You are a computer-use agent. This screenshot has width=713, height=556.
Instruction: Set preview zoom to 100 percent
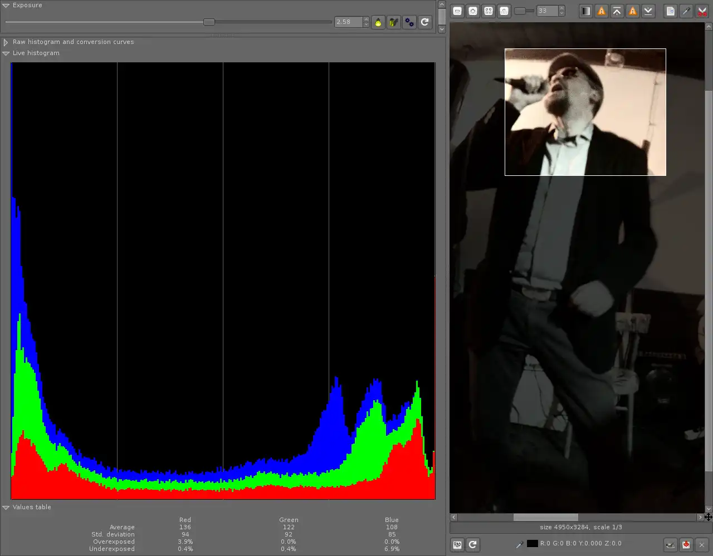(504, 11)
